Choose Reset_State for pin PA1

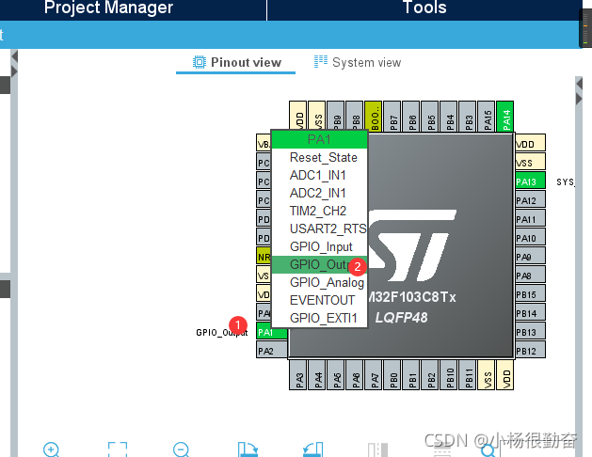tap(319, 157)
